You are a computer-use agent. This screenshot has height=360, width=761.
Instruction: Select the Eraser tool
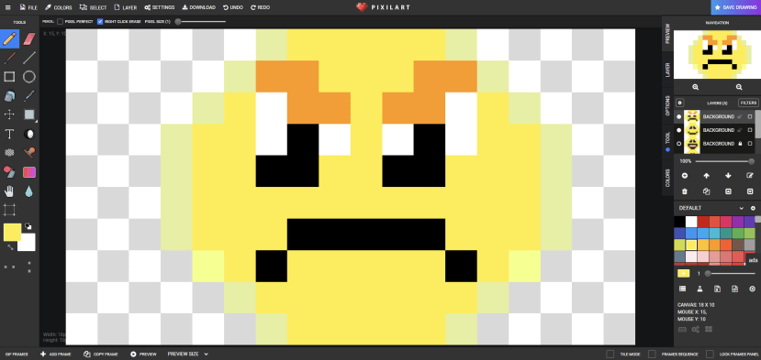tap(29, 38)
